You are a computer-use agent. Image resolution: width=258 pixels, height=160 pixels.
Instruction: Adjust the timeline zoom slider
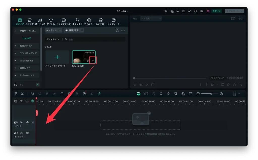coord(211,94)
